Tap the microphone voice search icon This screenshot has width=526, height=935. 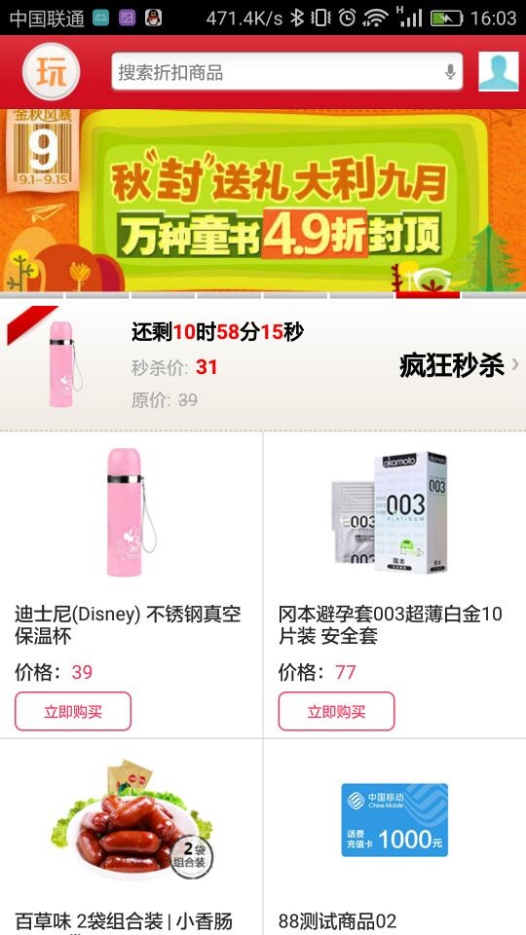(x=450, y=72)
